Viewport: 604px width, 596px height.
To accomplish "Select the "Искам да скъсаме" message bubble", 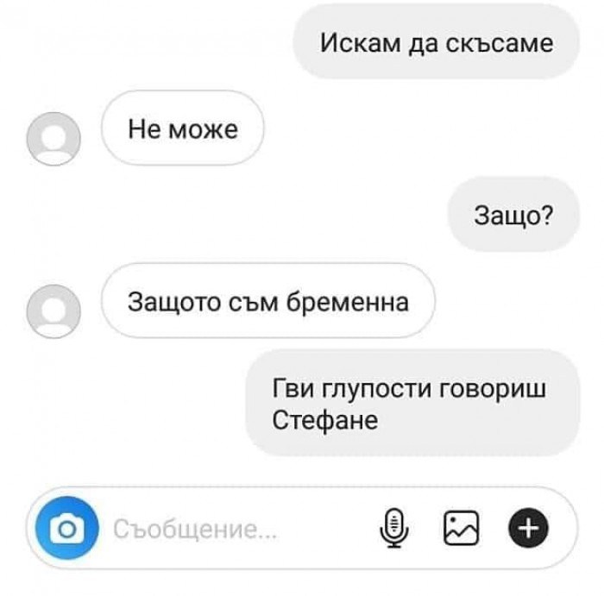I will 436,42.
